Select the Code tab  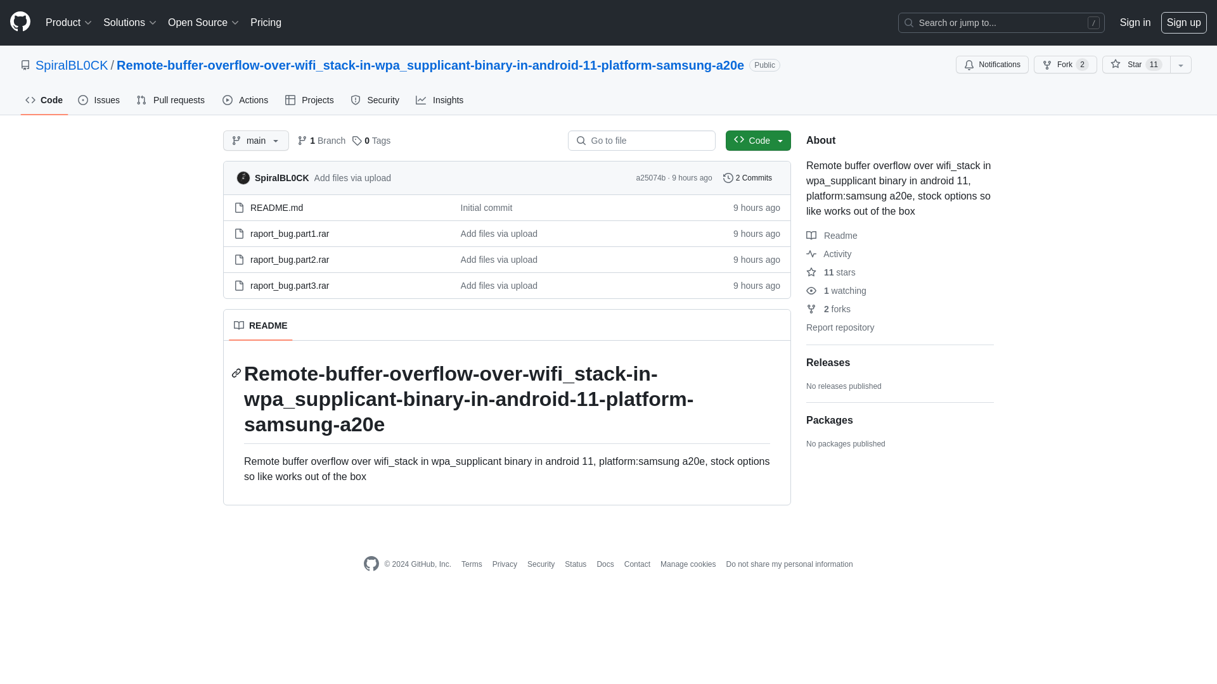pyautogui.click(x=44, y=100)
